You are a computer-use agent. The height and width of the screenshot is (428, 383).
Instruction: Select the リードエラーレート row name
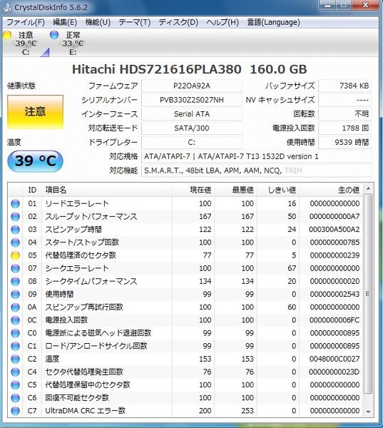pos(77,203)
